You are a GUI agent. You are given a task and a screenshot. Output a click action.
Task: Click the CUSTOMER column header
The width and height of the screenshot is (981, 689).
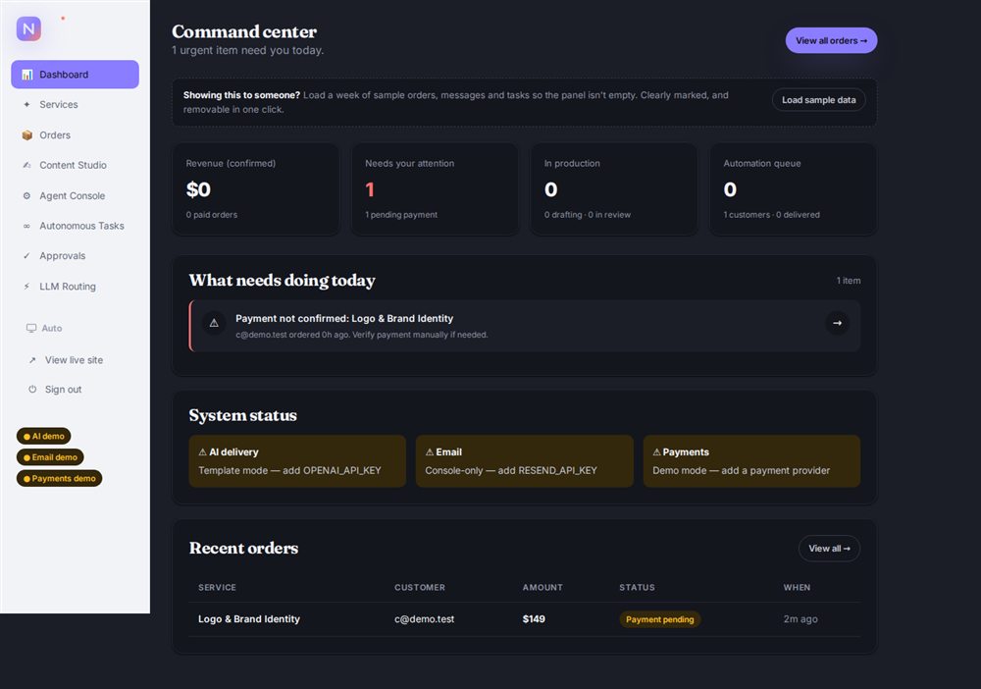coord(420,588)
